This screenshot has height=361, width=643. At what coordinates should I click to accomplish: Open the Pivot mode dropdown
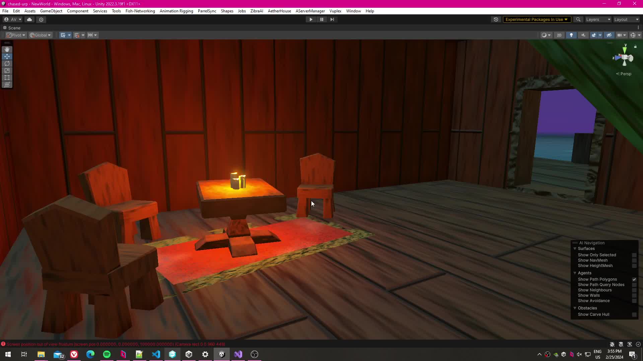tap(16, 35)
